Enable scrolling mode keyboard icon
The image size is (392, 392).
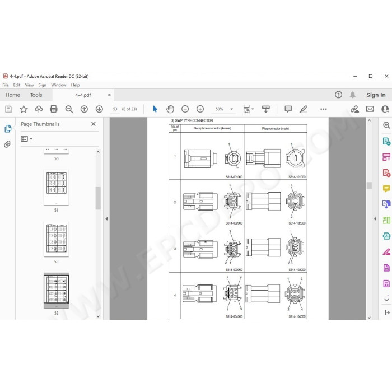(266, 109)
